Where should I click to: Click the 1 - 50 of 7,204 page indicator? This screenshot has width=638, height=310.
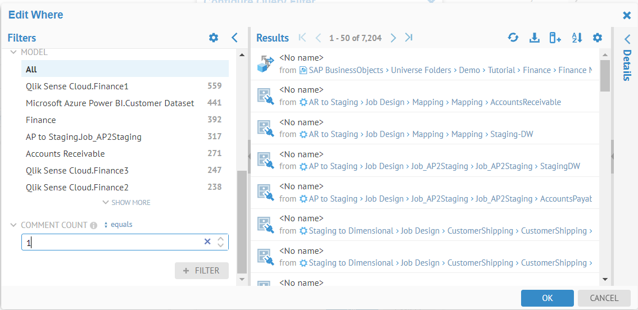click(x=355, y=38)
